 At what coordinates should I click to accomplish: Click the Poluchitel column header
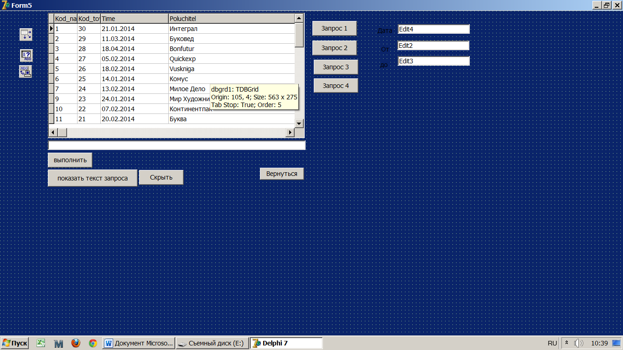pos(232,19)
